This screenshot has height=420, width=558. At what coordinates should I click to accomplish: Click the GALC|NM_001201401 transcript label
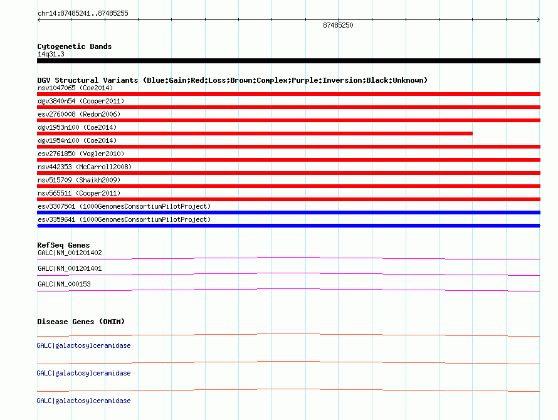coord(70,268)
